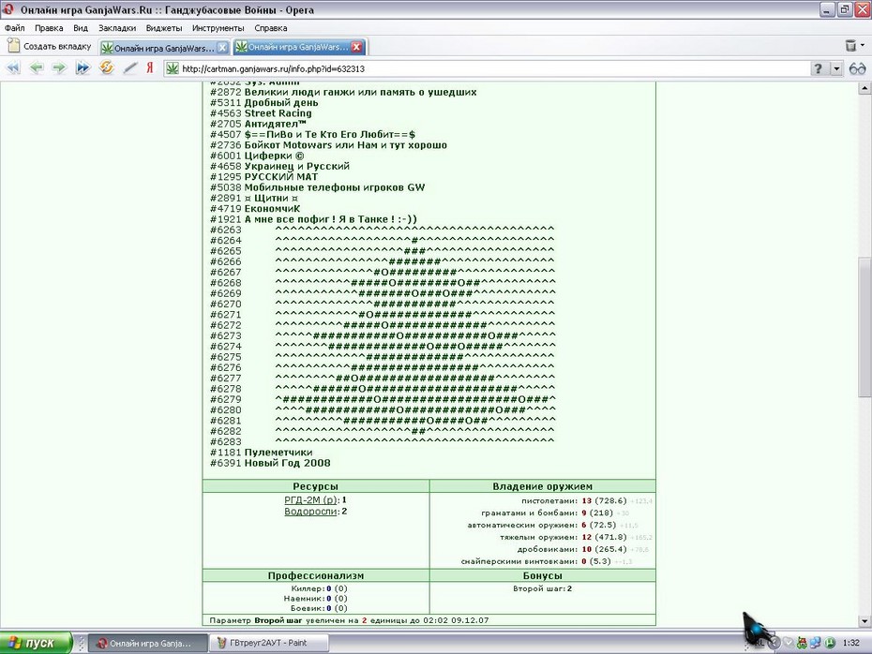Open А мне все пофиг! Я в Танке link
This screenshot has width=872, height=654.
pos(330,219)
